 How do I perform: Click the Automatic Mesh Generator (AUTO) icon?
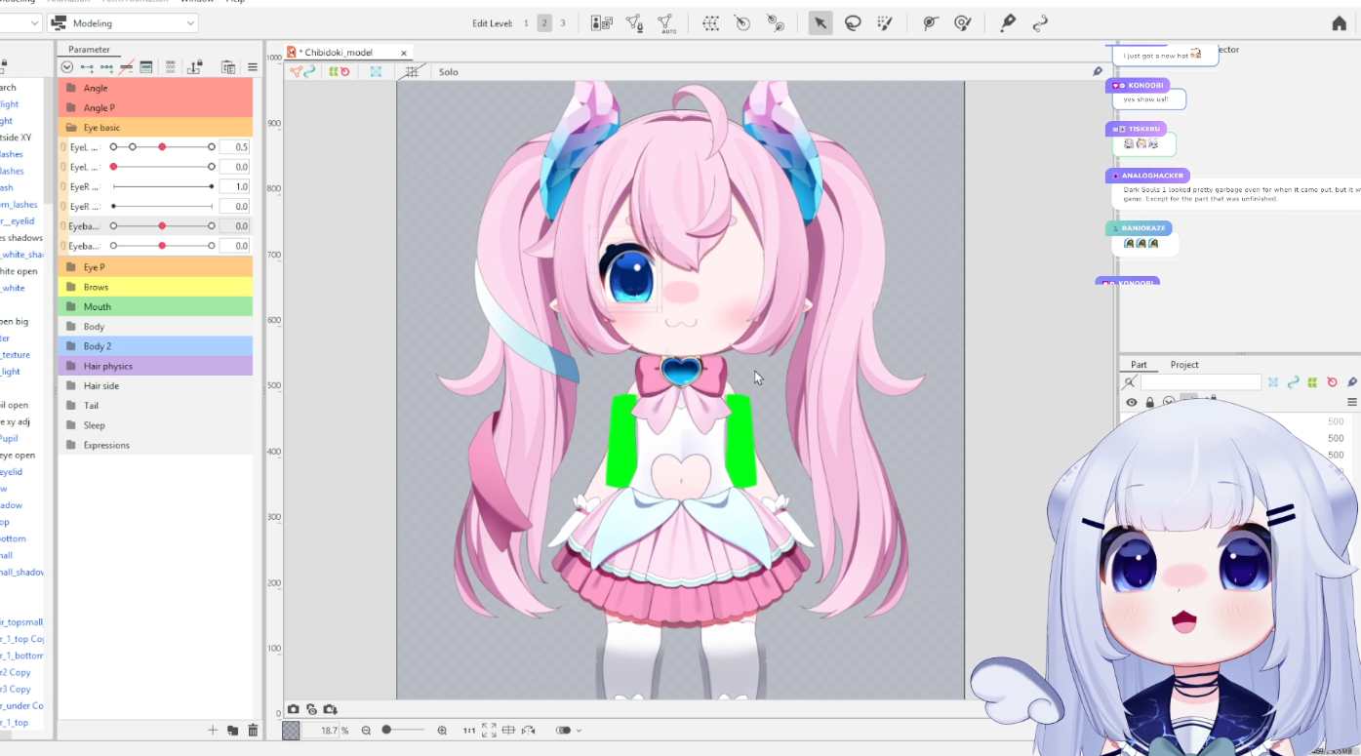click(667, 23)
